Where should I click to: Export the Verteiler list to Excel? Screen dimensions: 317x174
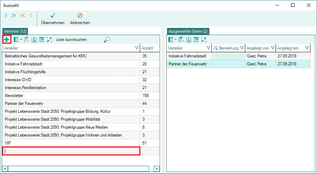34,40
